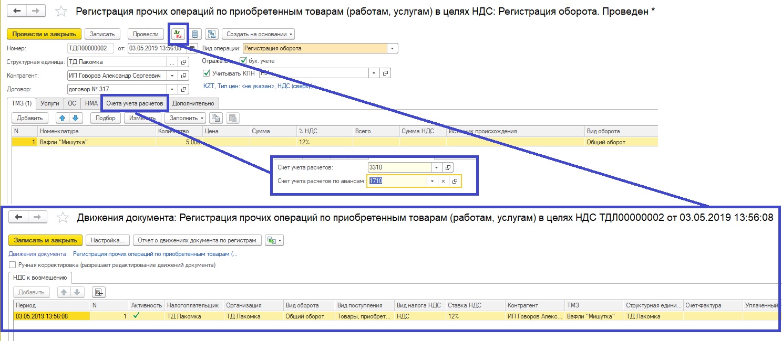Clear Счет учета расчетов по авансам with X
The width and height of the screenshot is (782, 341).
point(443,181)
